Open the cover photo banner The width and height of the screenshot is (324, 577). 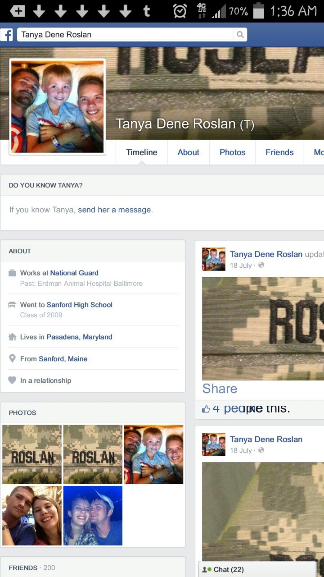216,93
